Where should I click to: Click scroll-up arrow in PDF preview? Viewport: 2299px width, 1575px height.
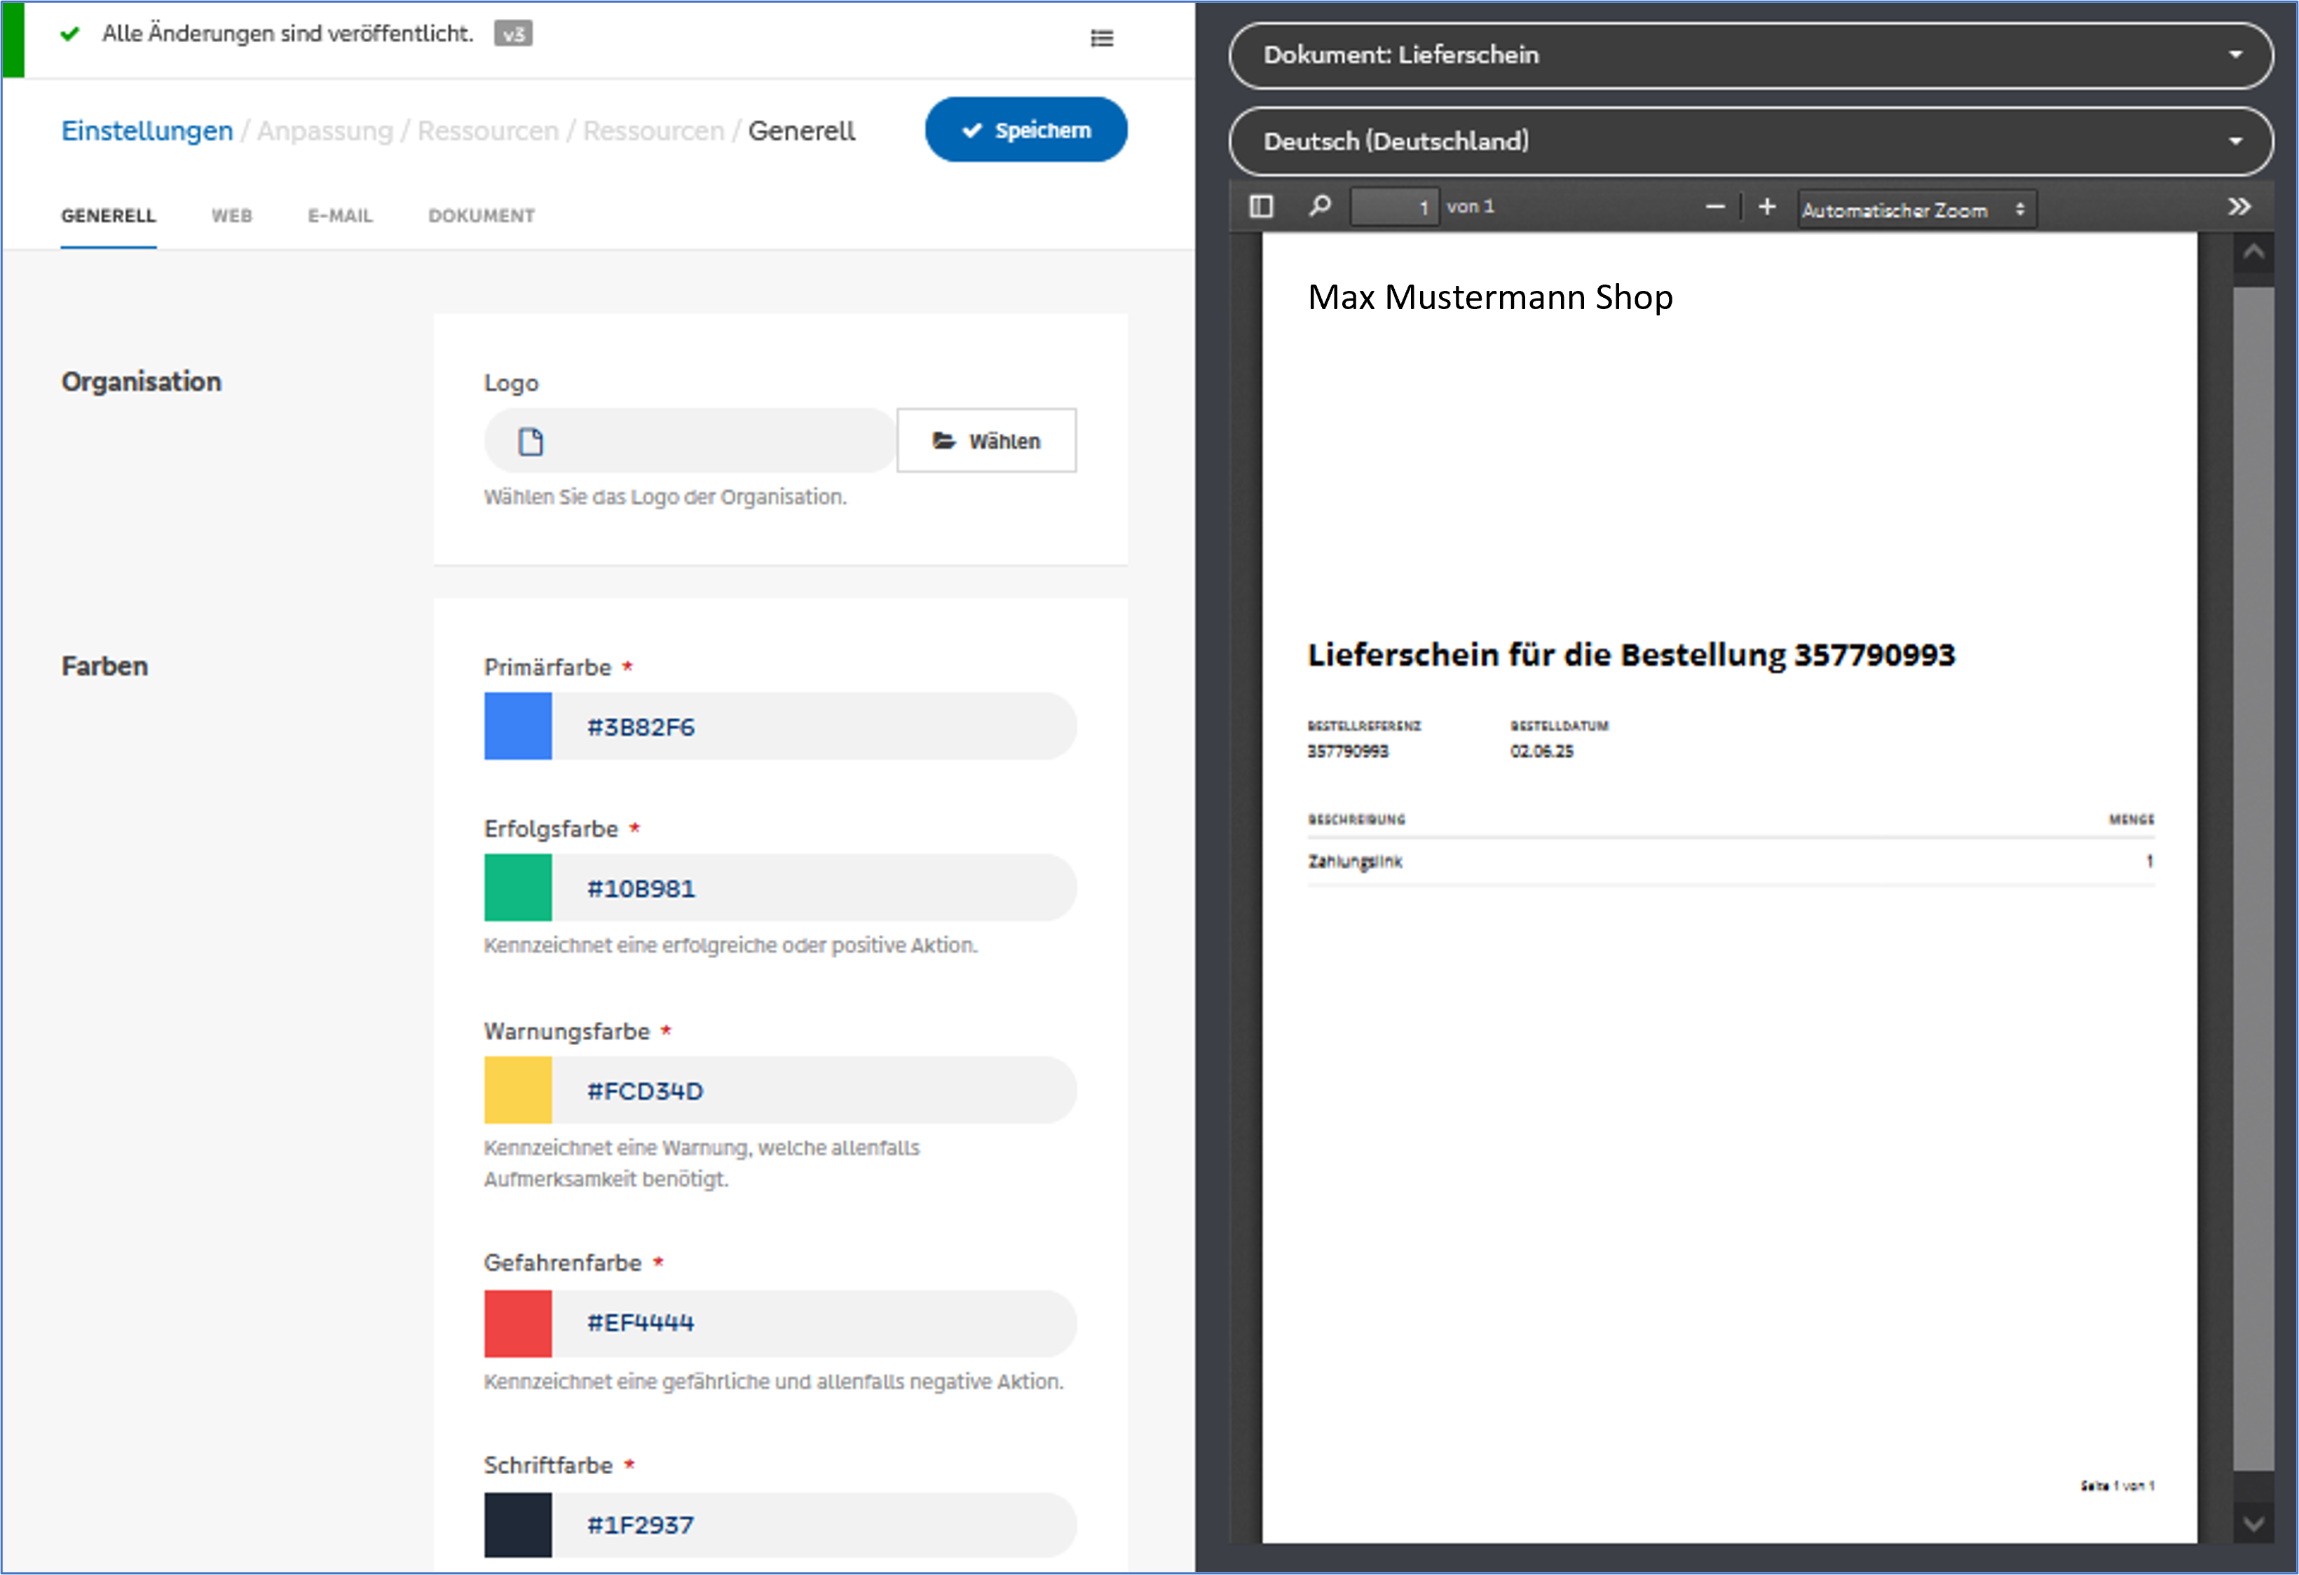click(2253, 252)
